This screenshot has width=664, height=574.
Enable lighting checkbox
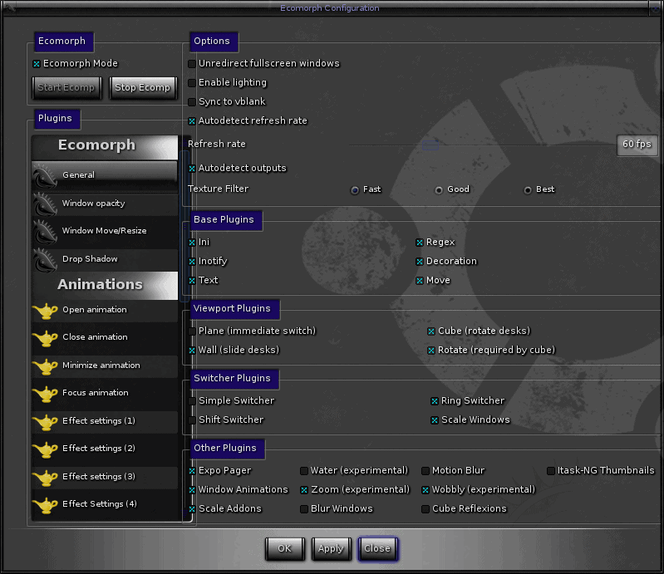click(192, 83)
